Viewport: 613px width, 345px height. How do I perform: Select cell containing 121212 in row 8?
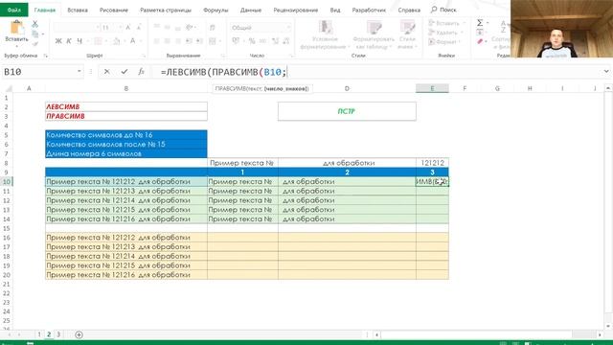coord(432,163)
